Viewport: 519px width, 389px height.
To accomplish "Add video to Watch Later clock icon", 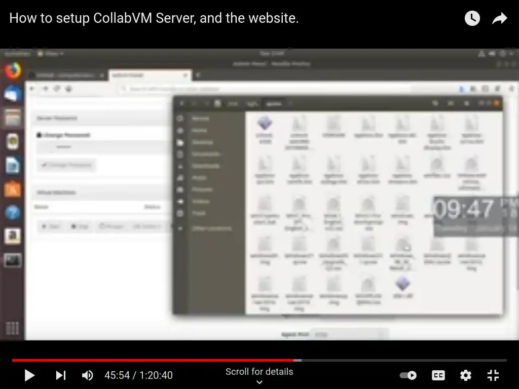I will [x=472, y=18].
